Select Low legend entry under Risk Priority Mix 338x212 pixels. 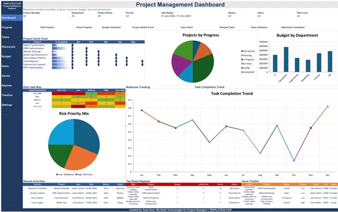point(59,174)
